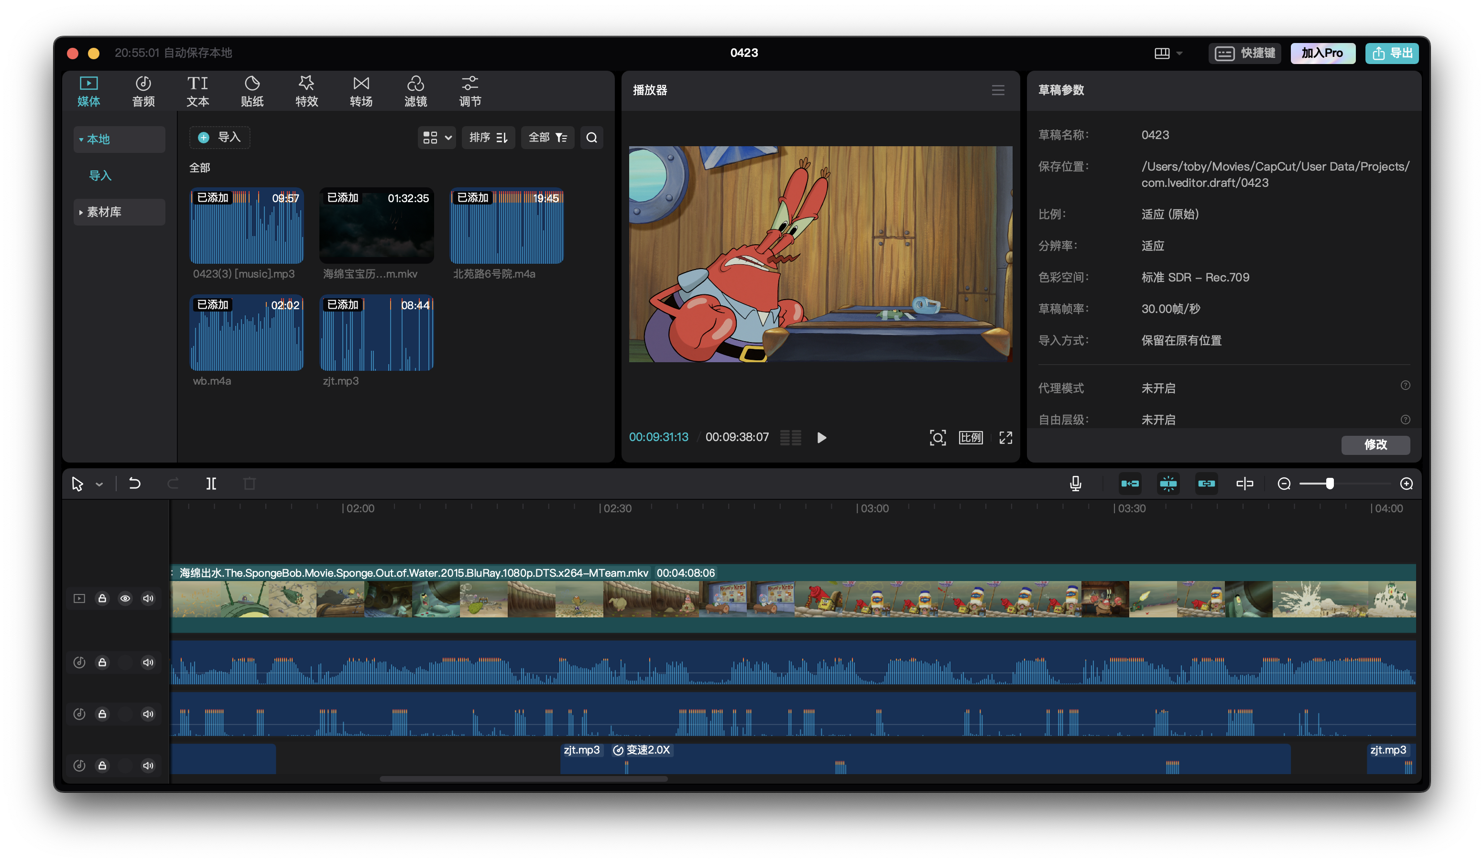Undo the last edit
This screenshot has width=1484, height=863.
(x=135, y=484)
